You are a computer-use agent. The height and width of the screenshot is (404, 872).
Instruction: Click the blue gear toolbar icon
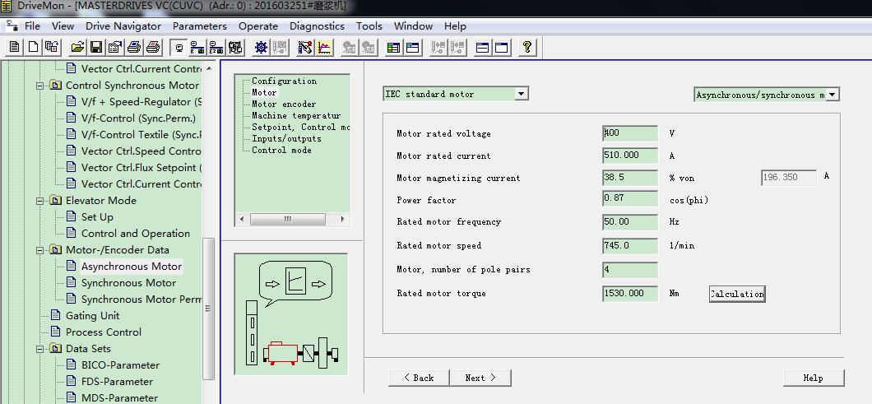261,47
